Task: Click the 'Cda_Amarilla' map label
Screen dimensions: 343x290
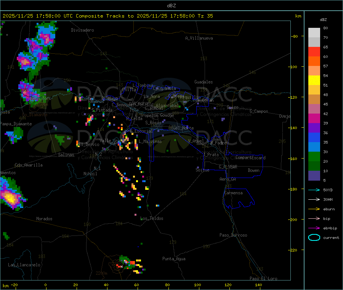Action: point(29,165)
